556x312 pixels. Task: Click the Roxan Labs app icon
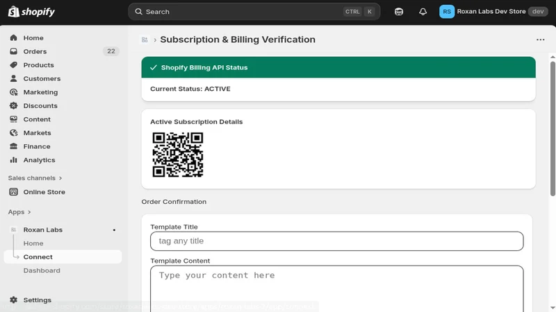[x=13, y=230]
